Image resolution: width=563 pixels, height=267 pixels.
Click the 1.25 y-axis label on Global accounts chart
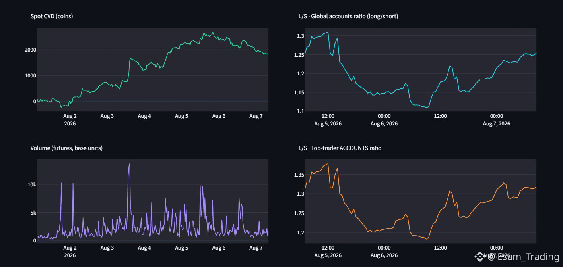(x=299, y=55)
